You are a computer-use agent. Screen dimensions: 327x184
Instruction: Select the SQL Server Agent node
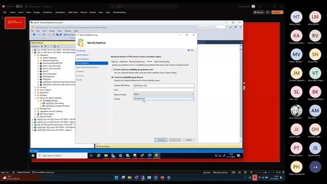pyautogui.click(x=46, y=114)
